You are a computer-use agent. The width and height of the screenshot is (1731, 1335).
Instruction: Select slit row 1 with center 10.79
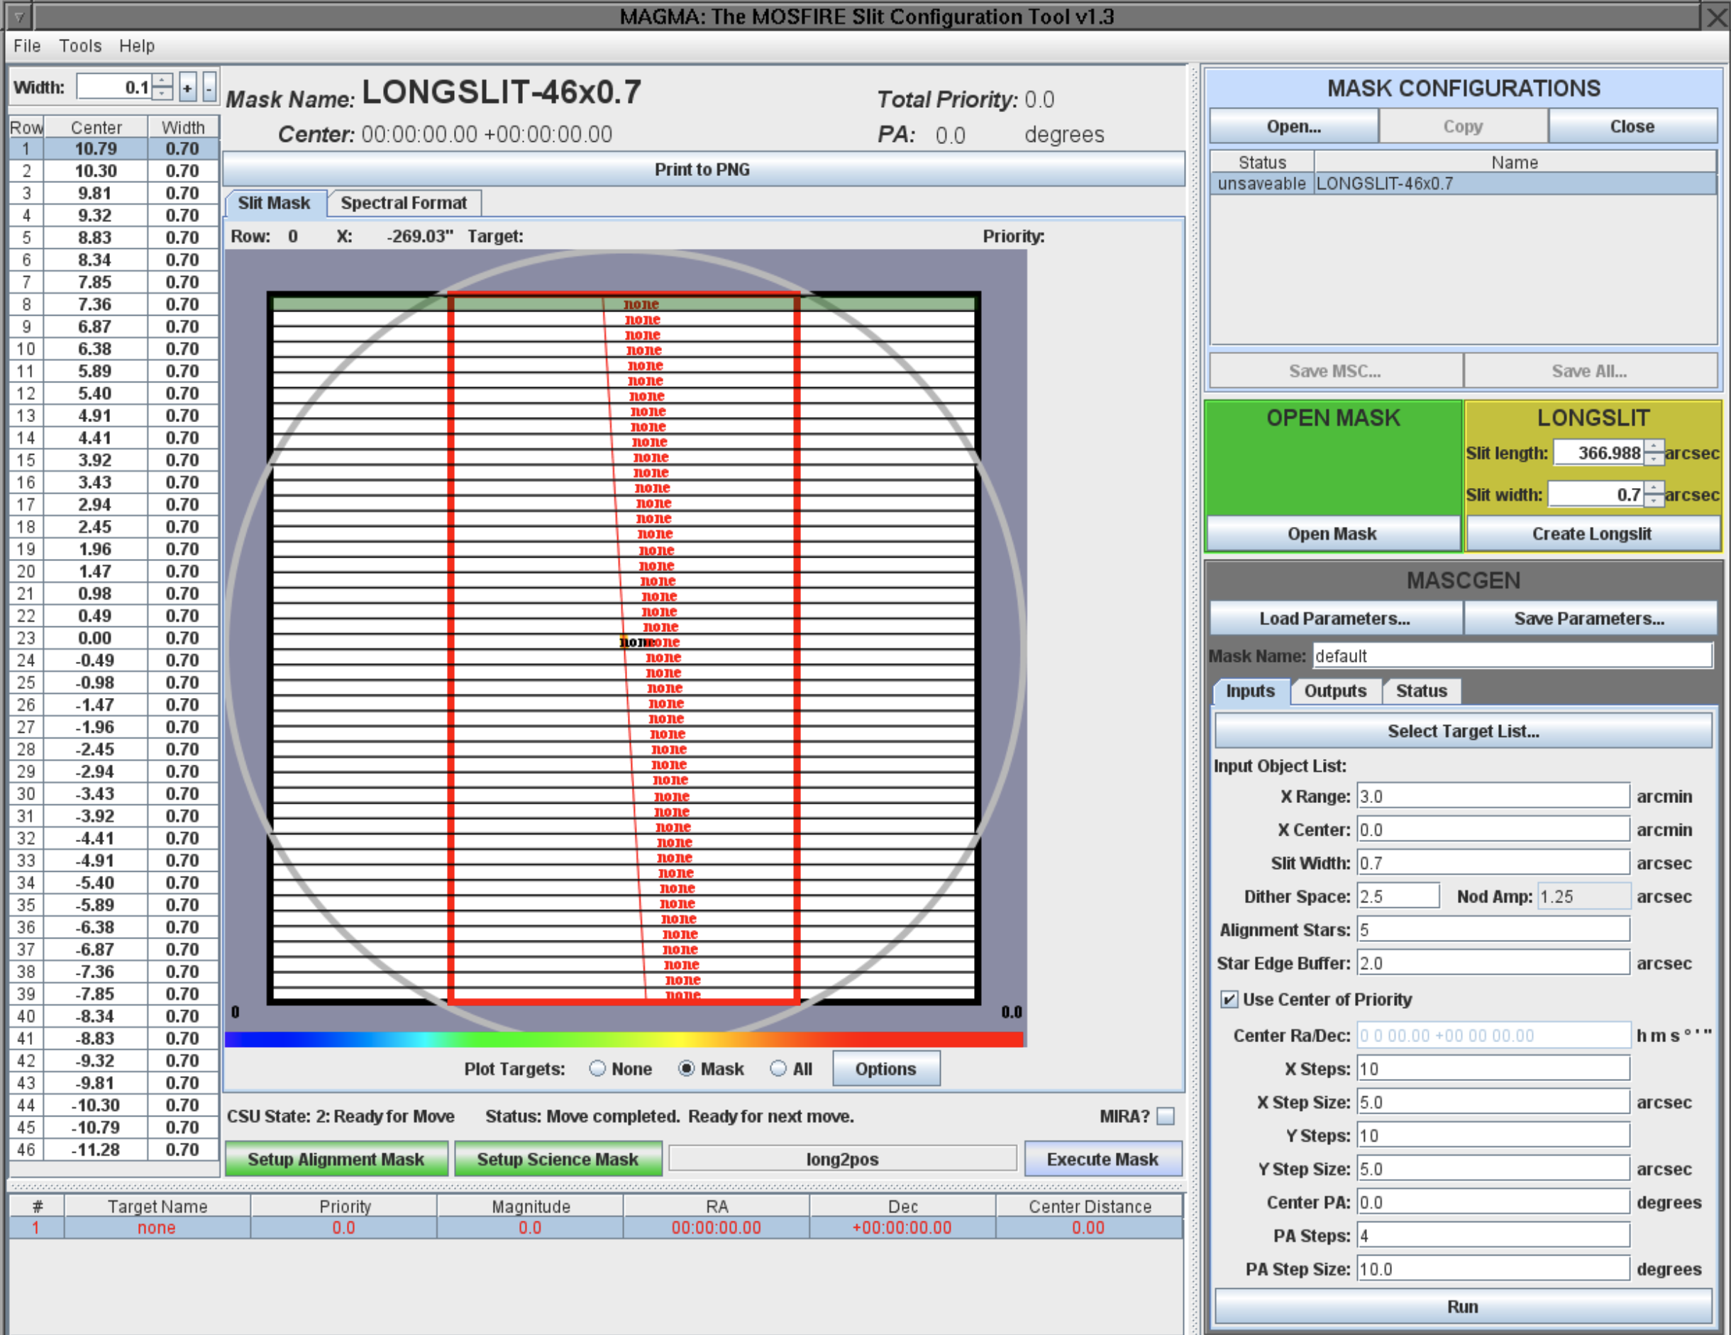[114, 149]
